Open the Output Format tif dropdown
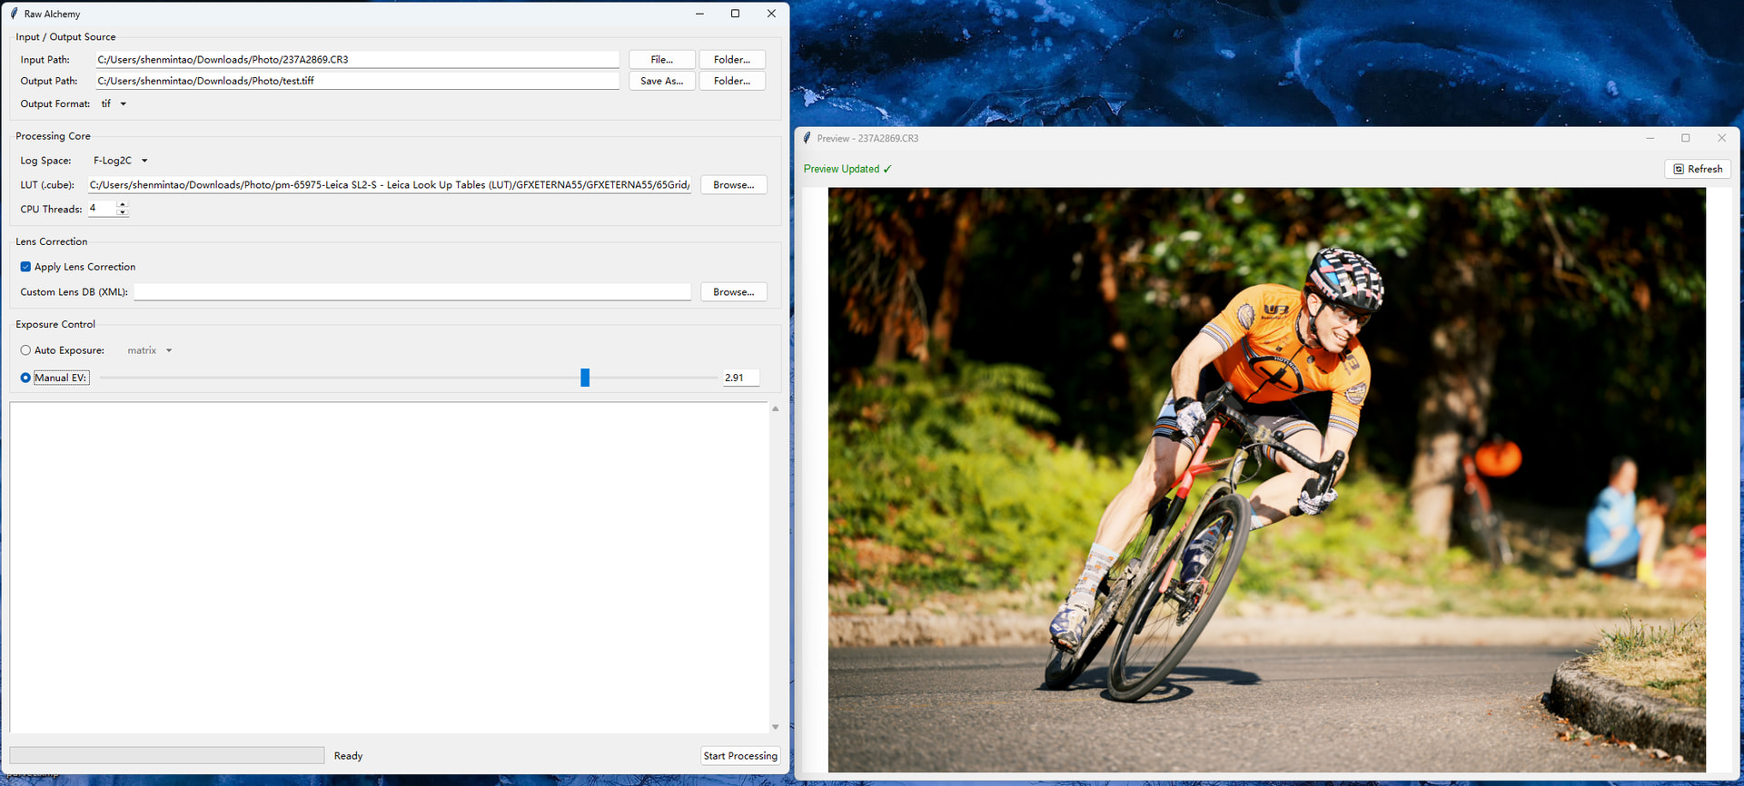Image resolution: width=1744 pixels, height=786 pixels. tap(114, 103)
